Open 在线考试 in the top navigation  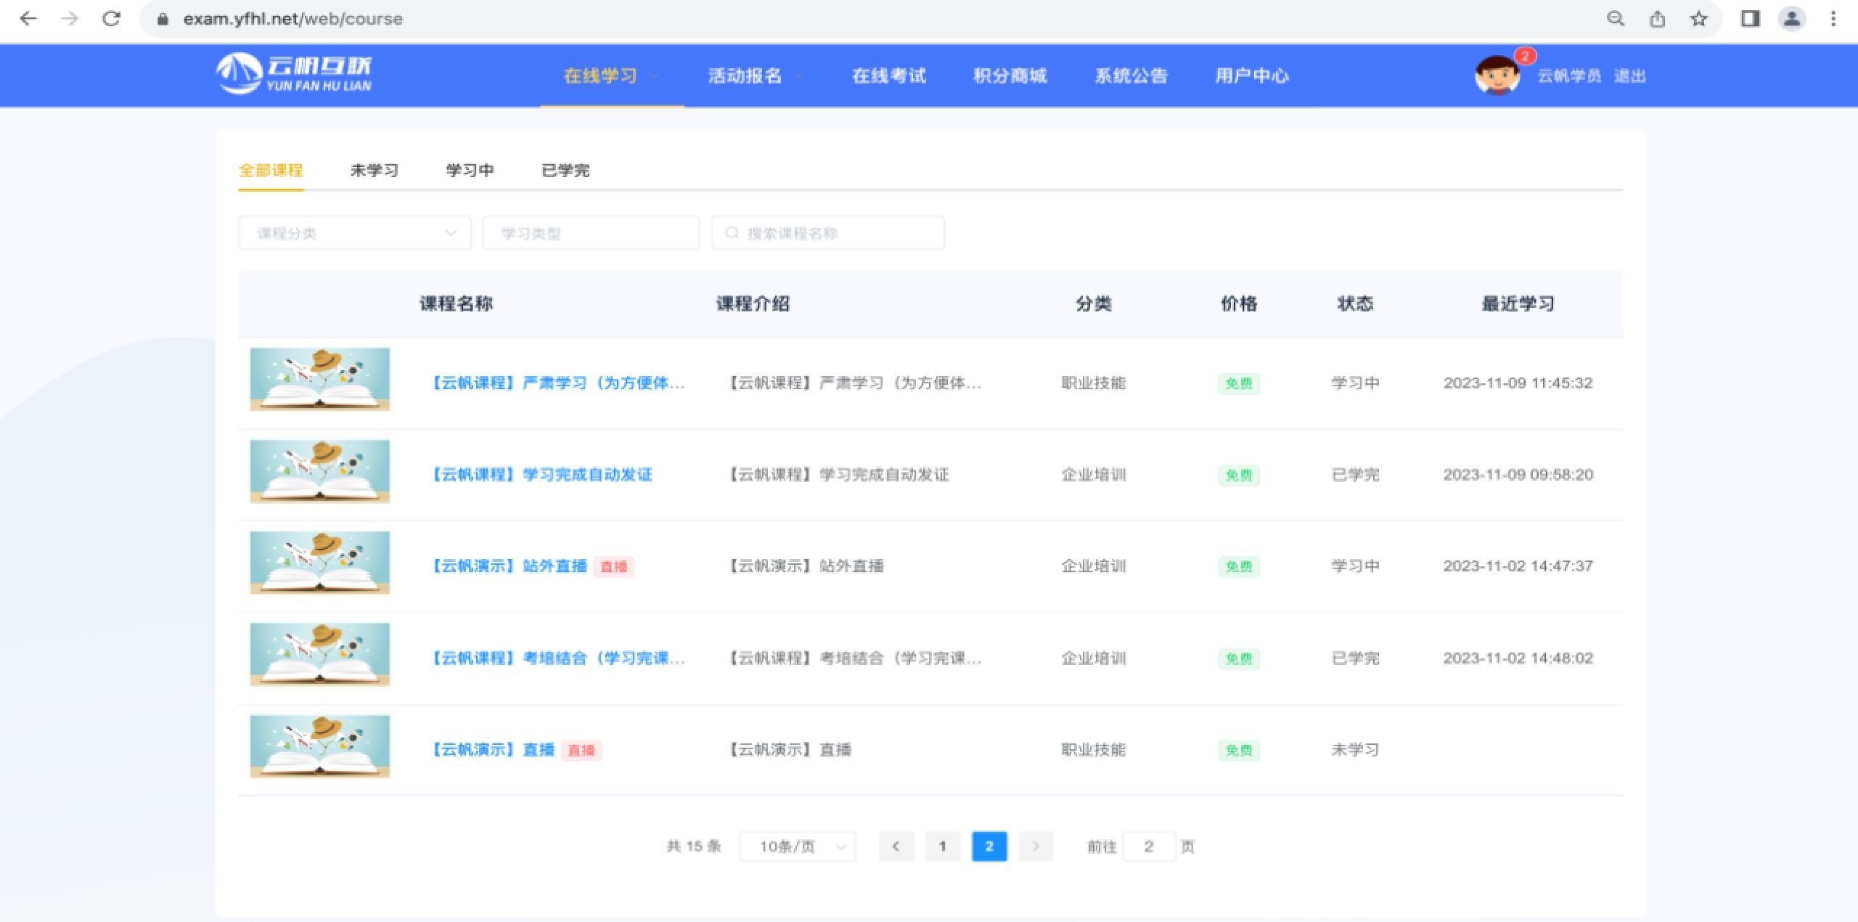click(888, 76)
